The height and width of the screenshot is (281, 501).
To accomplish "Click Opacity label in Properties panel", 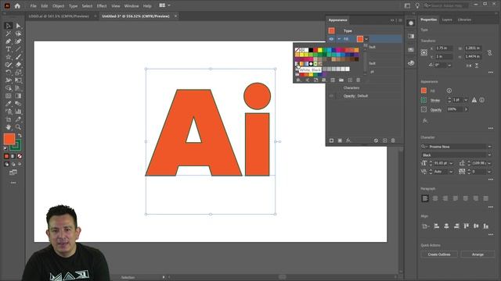I will [436, 109].
